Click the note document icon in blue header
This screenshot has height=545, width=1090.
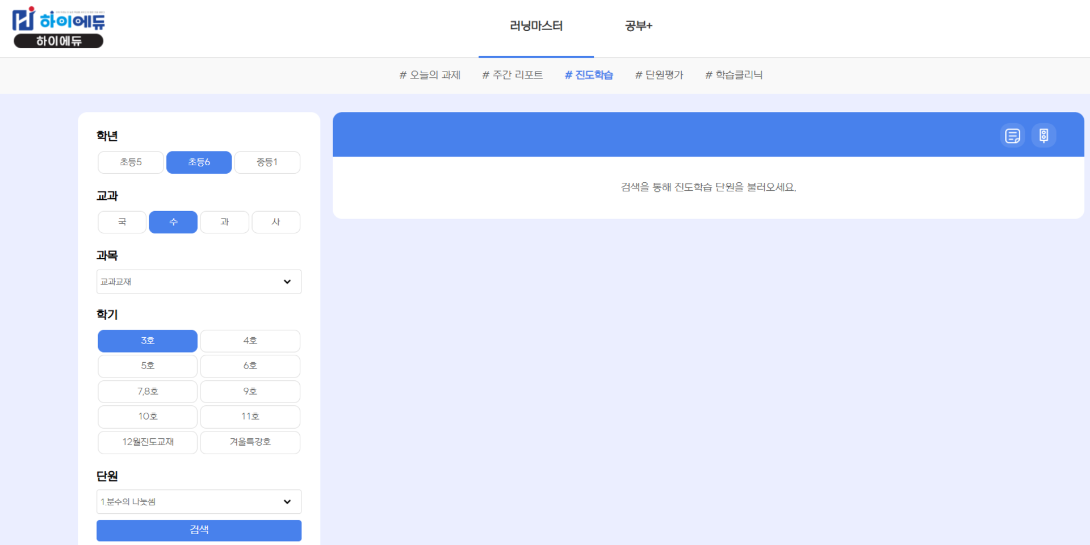click(x=1012, y=136)
